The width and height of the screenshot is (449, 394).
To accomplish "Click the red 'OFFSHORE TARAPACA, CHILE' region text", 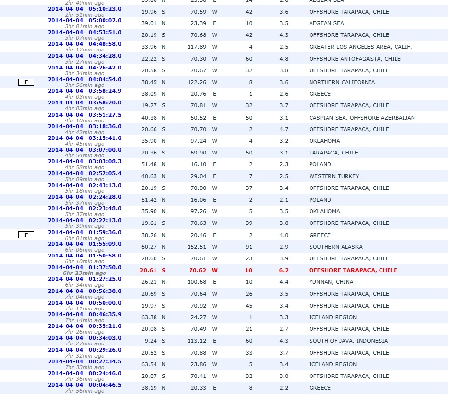I will click(353, 270).
